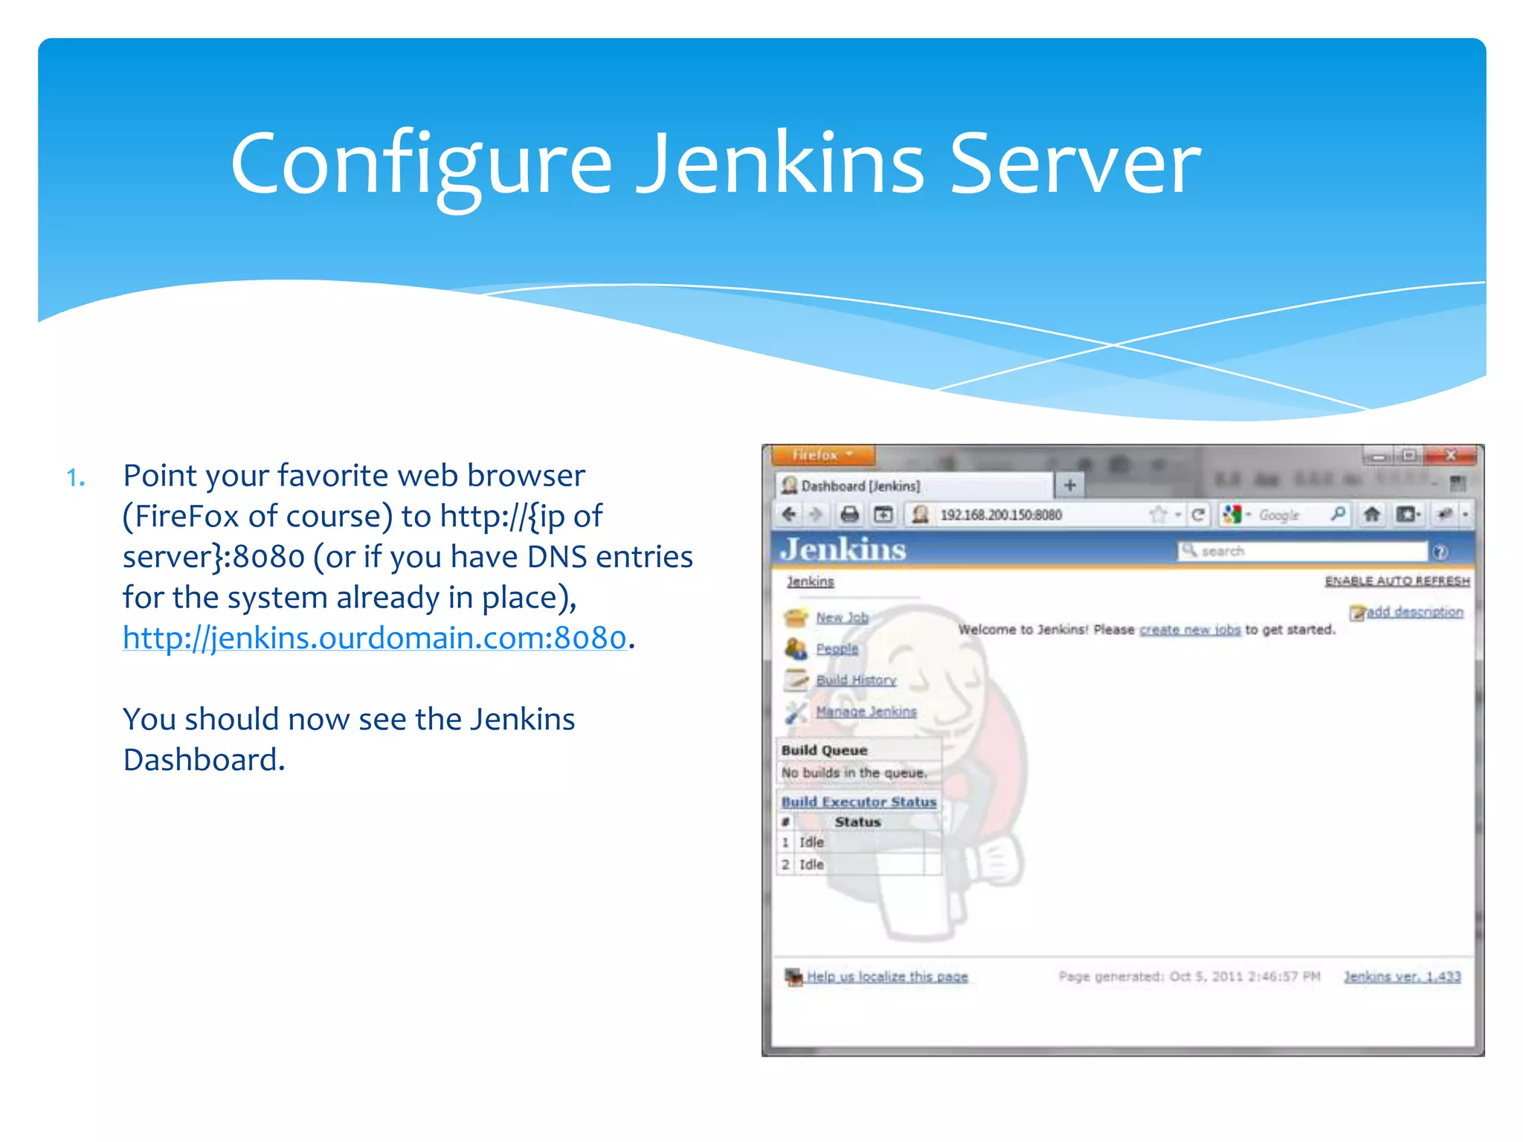Select executor 2 Idle row

(x=858, y=864)
